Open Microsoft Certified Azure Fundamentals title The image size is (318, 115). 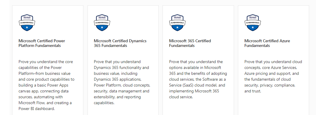[x=267, y=43]
